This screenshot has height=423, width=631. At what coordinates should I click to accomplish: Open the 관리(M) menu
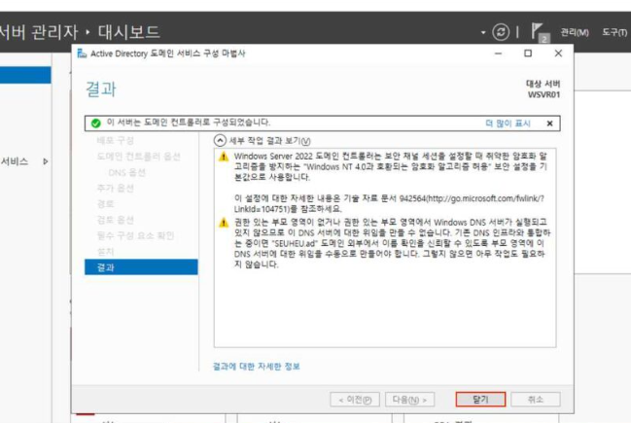[575, 33]
